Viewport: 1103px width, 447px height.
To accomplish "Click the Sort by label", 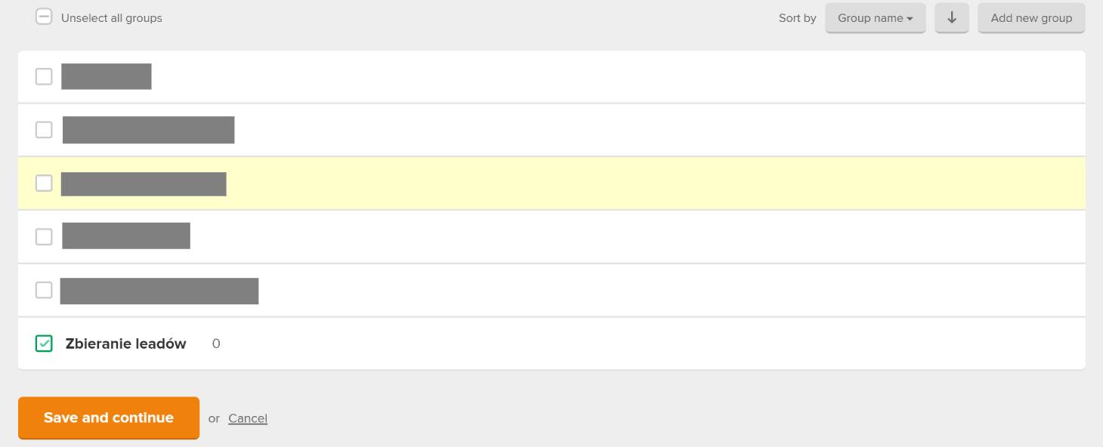I will point(797,18).
